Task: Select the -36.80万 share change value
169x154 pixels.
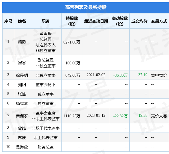Action: (120, 75)
